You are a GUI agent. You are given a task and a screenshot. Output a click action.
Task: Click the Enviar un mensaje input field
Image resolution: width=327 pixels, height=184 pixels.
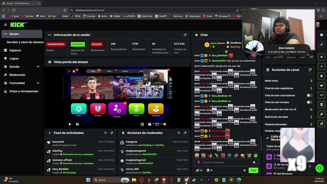(x=226, y=162)
